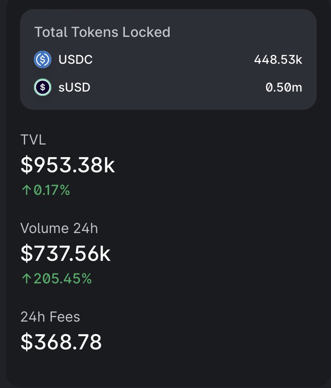Screen dimensions: 331x388
Task: Select the sUSD token label
Action: pyautogui.click(x=74, y=87)
